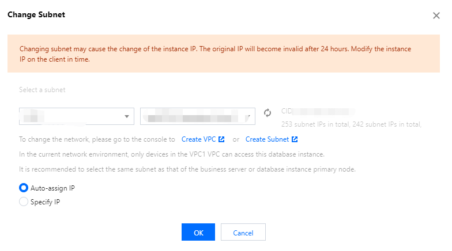
Task: Click the subnet IPs total count text
Action: [x=351, y=124]
